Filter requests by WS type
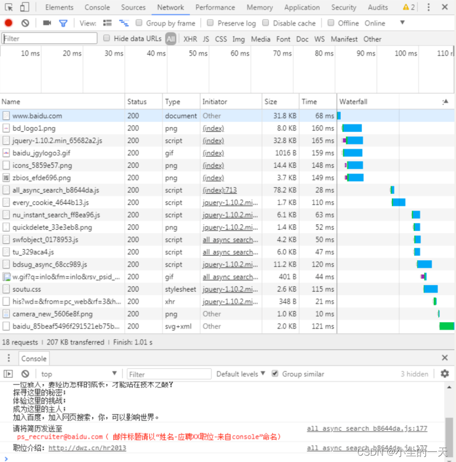Viewport: 456px width, 462px height. pos(320,39)
